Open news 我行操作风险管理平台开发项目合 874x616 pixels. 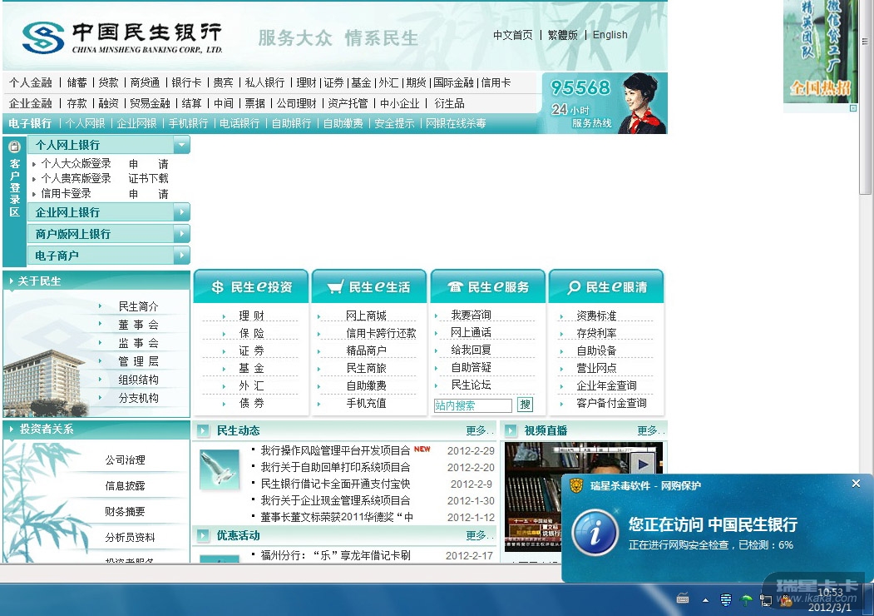tap(336, 450)
